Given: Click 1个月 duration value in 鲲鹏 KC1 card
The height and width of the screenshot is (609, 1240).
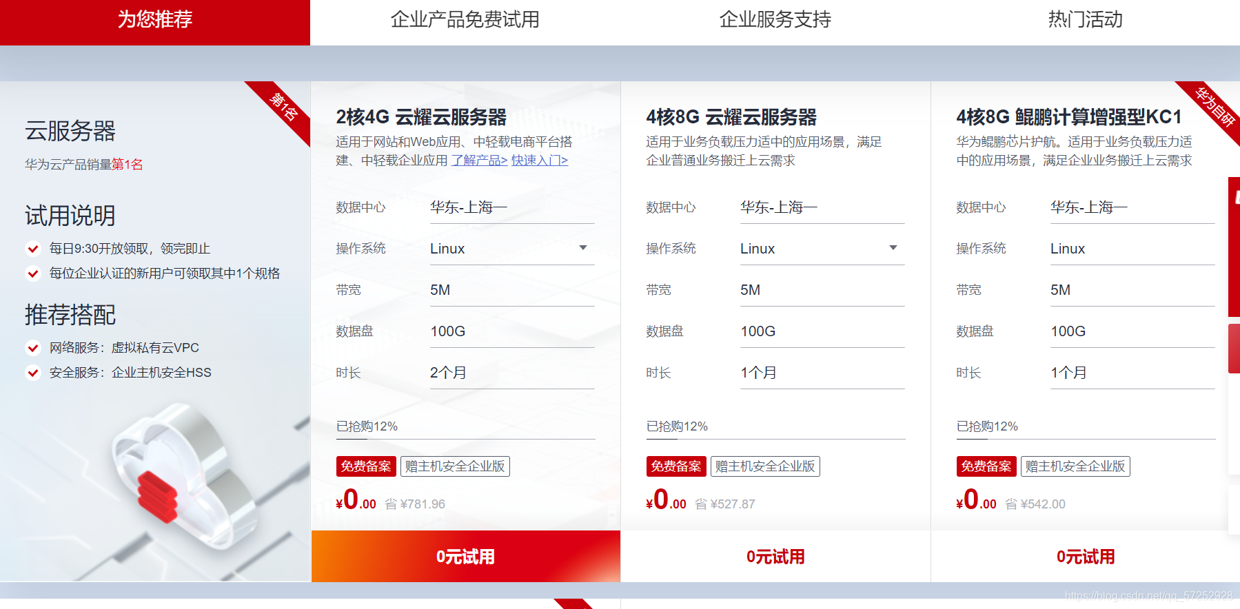Looking at the screenshot, I should click(1068, 373).
